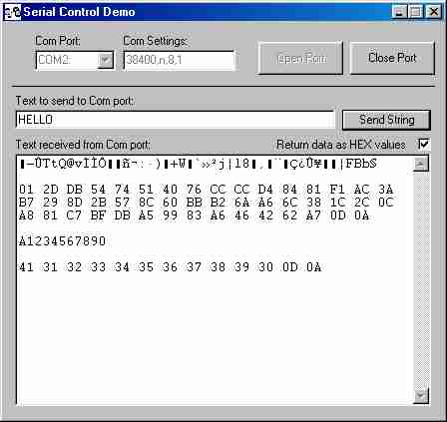Maximize the Serial Control Demo window
Viewport: 447px width, 422px height.
tap(415, 12)
